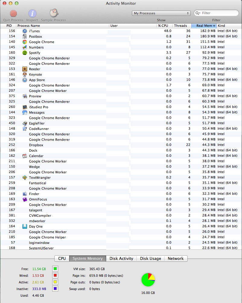Select the Google Chrome Helper row
The image size is (242, 303).
click(121, 237)
